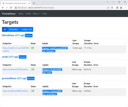
Task: Collapse node group with show less
Action: point(23,57)
